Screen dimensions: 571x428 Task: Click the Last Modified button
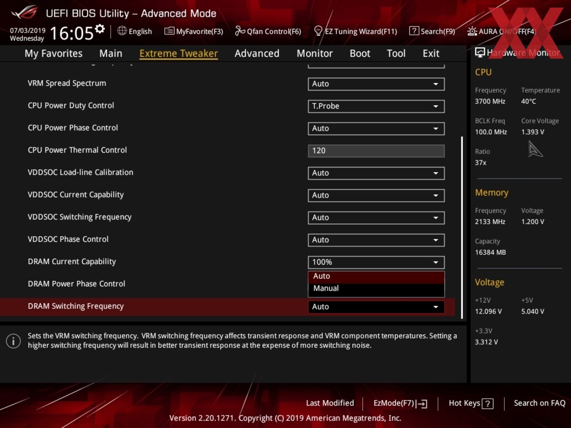pos(330,403)
